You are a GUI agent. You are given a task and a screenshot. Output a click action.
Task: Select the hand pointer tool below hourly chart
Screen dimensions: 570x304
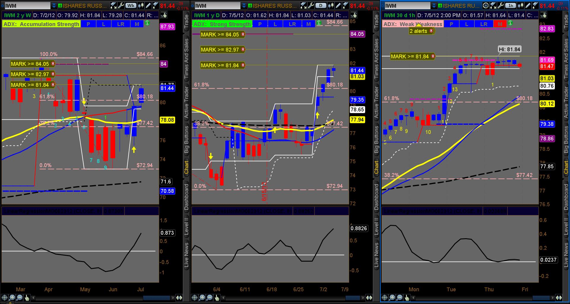coord(407,298)
